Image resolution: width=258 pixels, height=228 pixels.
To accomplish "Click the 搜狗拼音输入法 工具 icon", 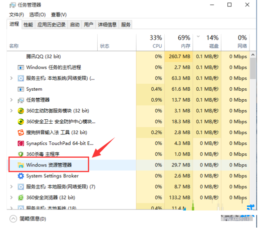I will [x=21, y=132].
